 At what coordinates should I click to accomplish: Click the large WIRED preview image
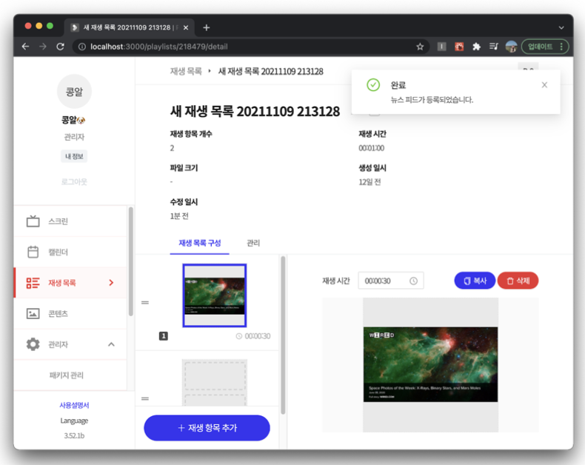coord(430,364)
